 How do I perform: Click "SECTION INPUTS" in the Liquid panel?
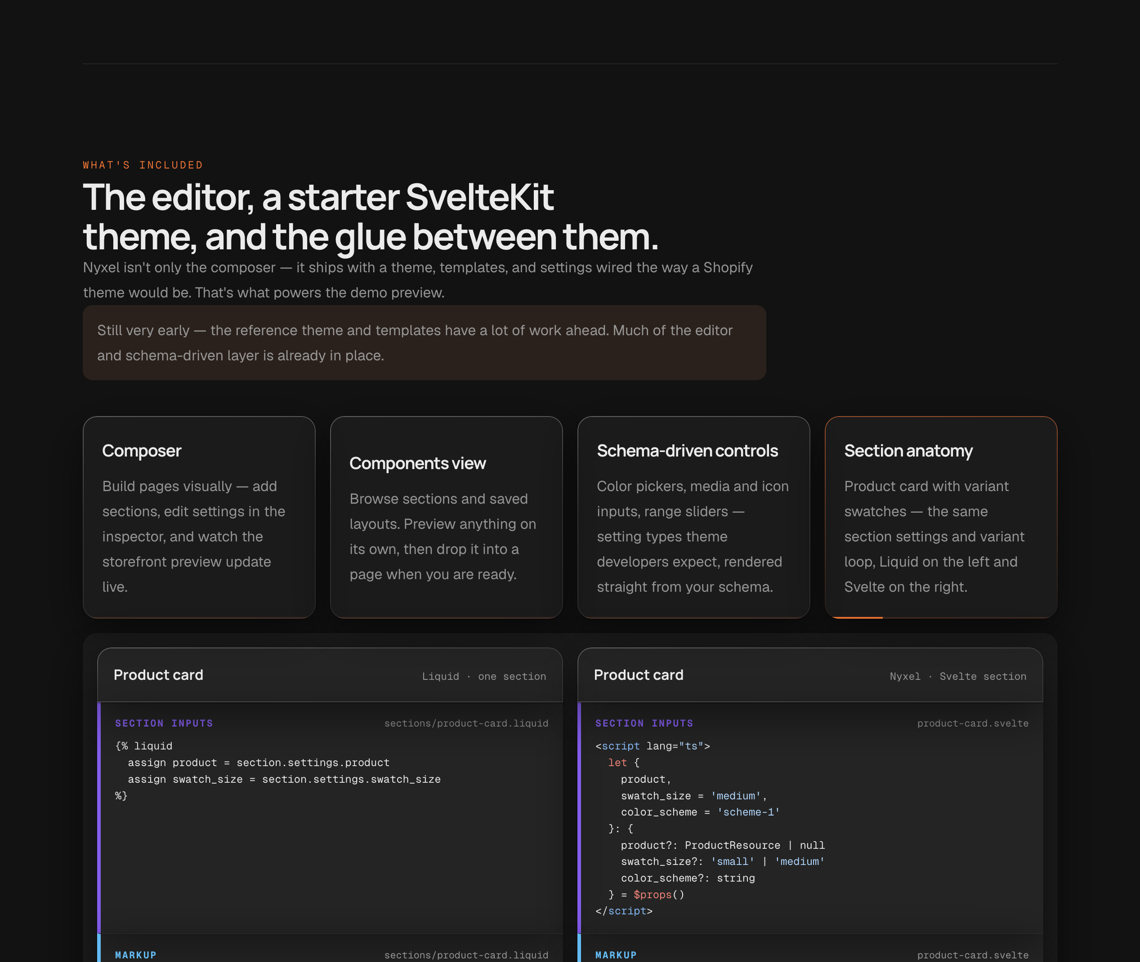[164, 723]
